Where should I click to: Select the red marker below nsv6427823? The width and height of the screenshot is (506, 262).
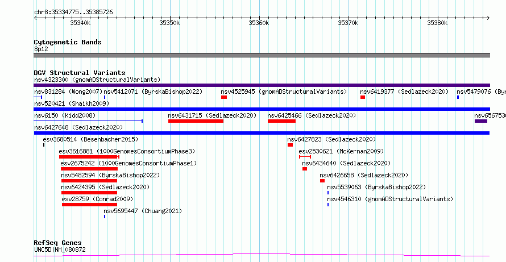click(290, 145)
